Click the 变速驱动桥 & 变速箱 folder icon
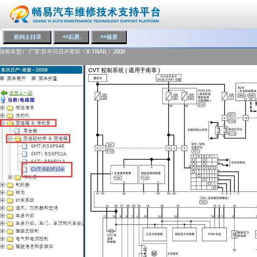The width and height of the screenshot is (257, 257). tap(18, 139)
